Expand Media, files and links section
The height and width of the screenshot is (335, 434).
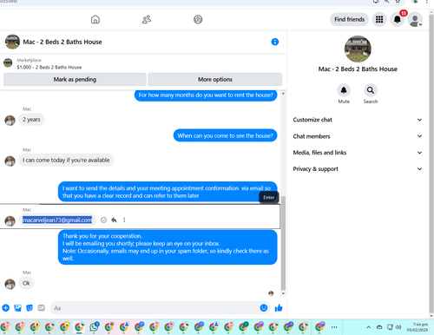pyautogui.click(x=358, y=153)
